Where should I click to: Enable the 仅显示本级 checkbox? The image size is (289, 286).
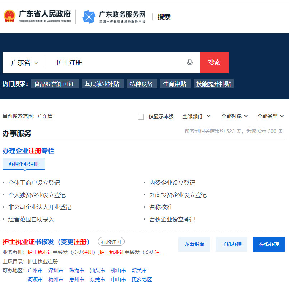pyautogui.click(x=141, y=116)
